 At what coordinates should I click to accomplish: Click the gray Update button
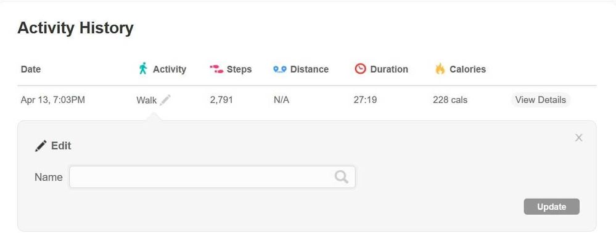[552, 207]
